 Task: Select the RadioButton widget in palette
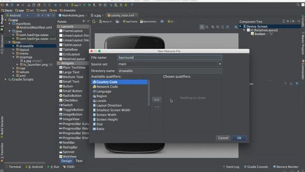71,96
